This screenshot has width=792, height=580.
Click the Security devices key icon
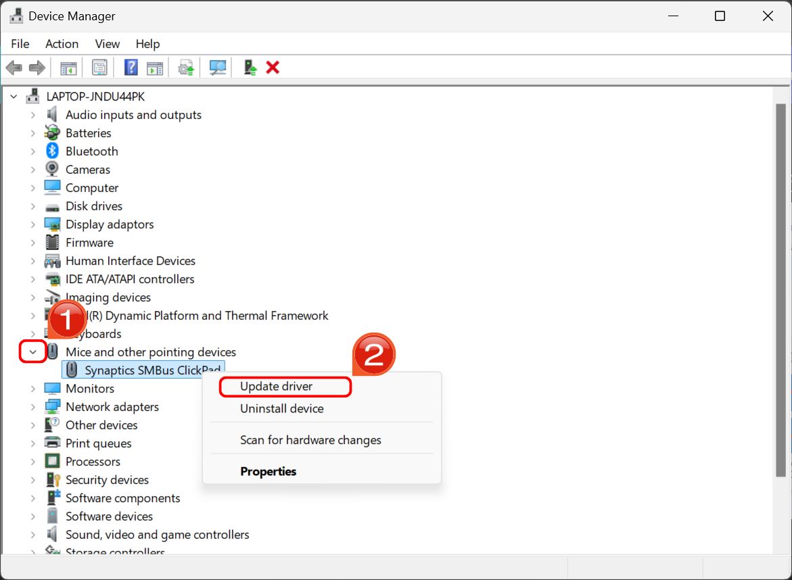(53, 479)
